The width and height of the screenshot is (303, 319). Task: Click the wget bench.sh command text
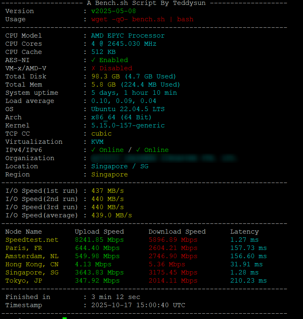(x=142, y=19)
